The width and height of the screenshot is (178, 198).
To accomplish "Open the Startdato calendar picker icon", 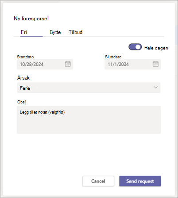I will coord(68,64).
